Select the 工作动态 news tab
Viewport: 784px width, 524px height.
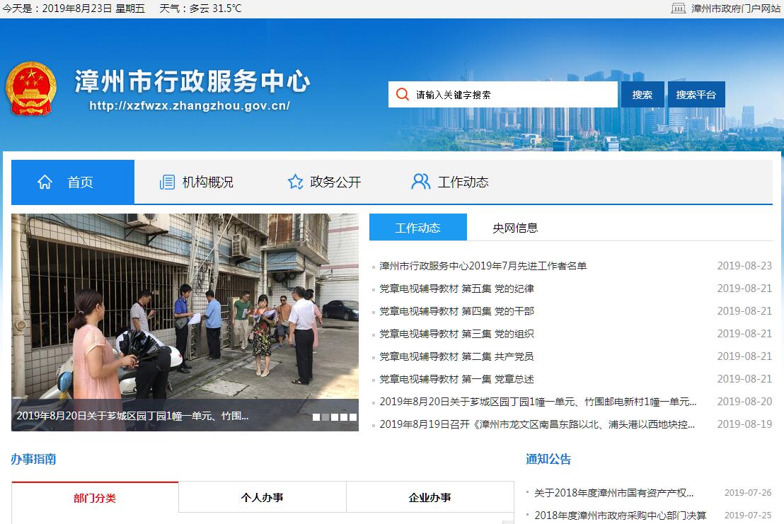(417, 228)
